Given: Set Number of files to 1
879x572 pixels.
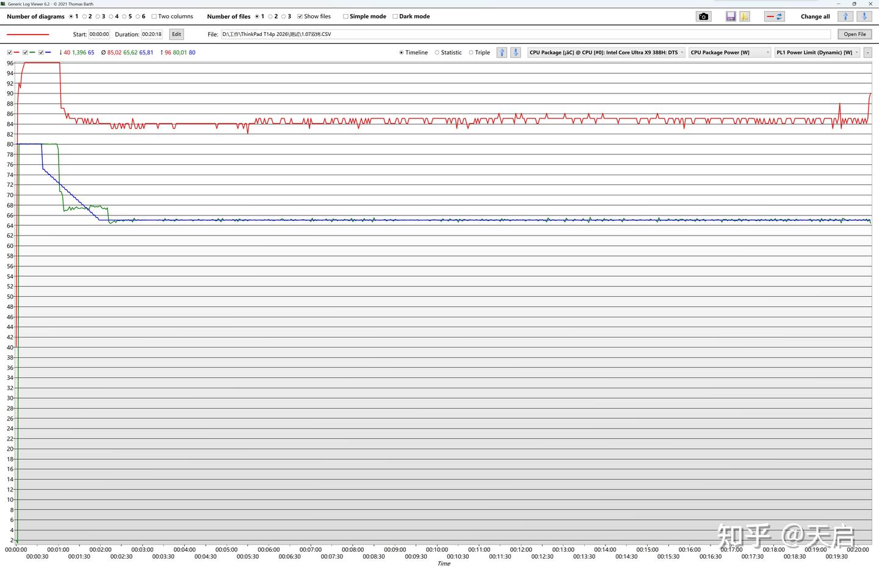Looking at the screenshot, I should point(257,16).
